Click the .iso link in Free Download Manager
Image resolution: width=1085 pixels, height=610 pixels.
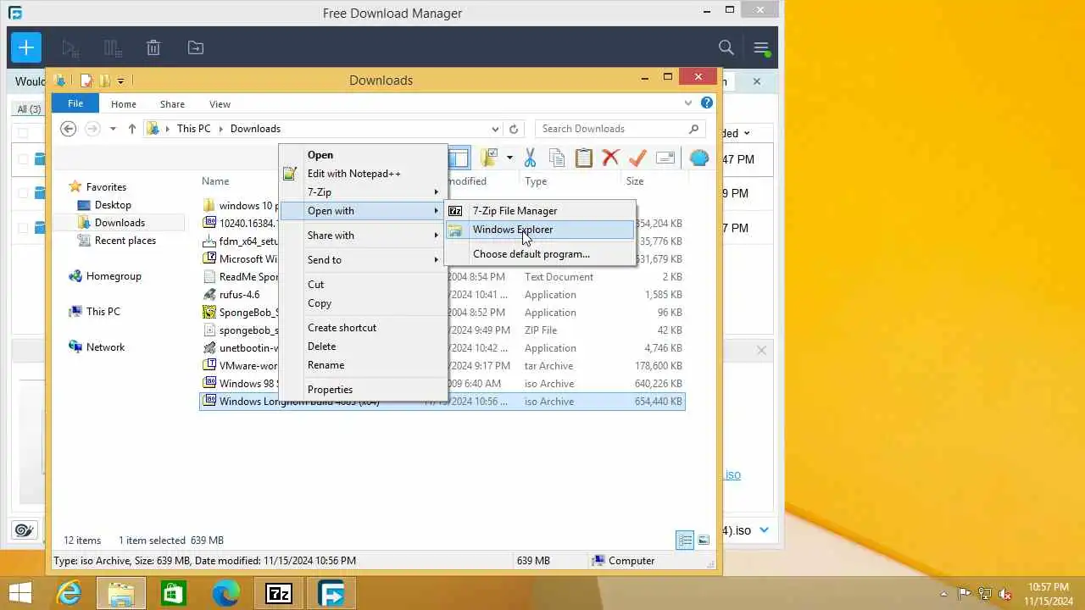tap(732, 474)
